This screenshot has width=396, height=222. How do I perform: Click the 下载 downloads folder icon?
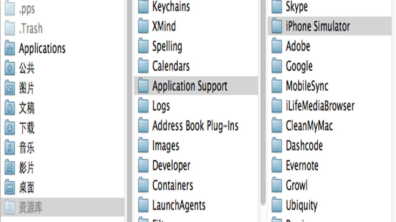point(10,128)
